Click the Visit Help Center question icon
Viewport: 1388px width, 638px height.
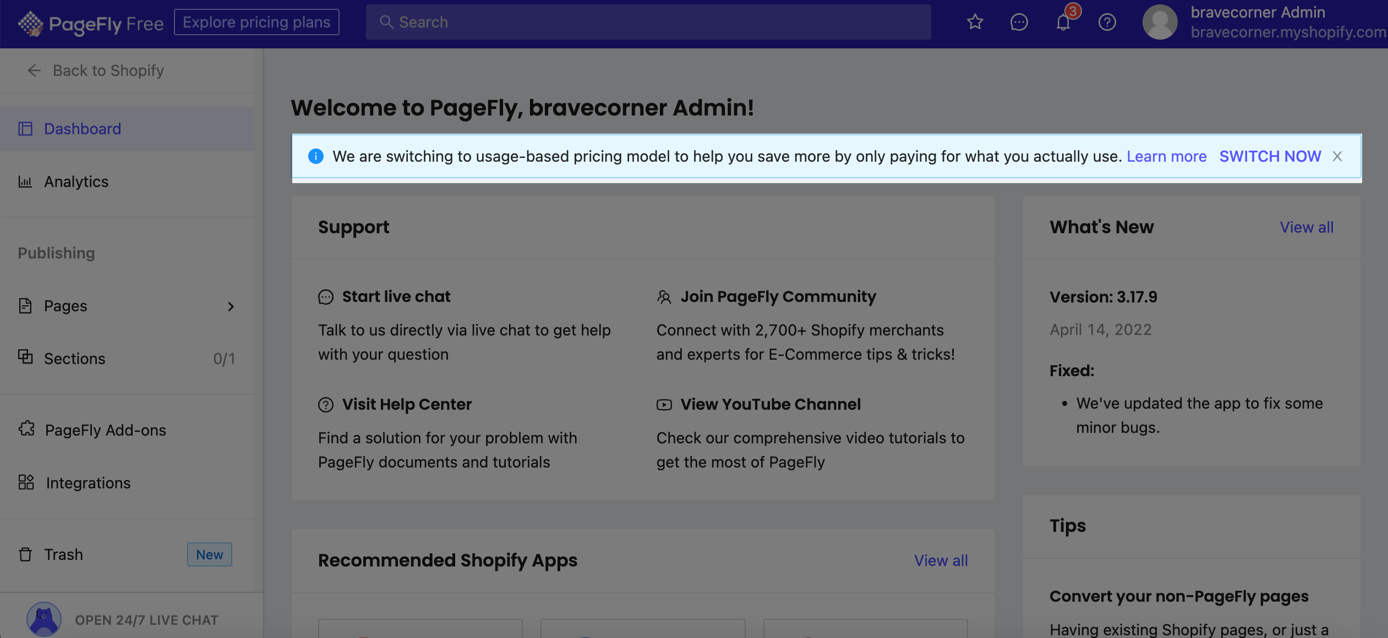326,405
